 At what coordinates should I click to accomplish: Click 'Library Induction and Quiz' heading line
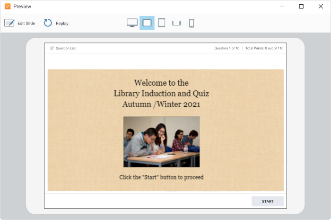click(162, 94)
